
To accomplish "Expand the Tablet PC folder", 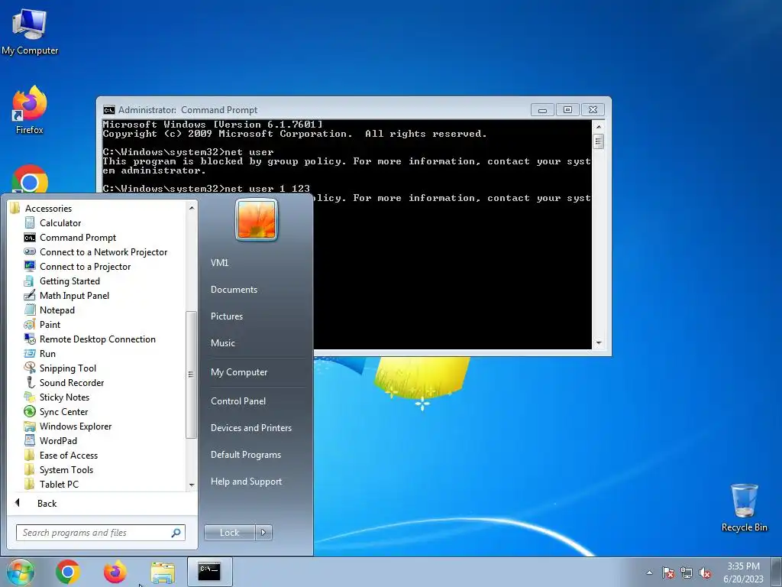I will tap(59, 484).
